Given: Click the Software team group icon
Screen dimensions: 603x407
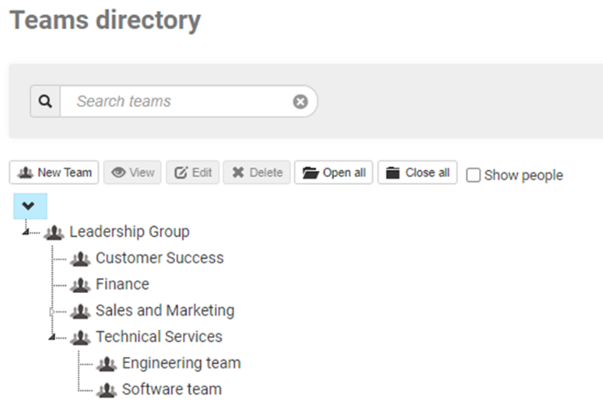Looking at the screenshot, I should click(107, 389).
